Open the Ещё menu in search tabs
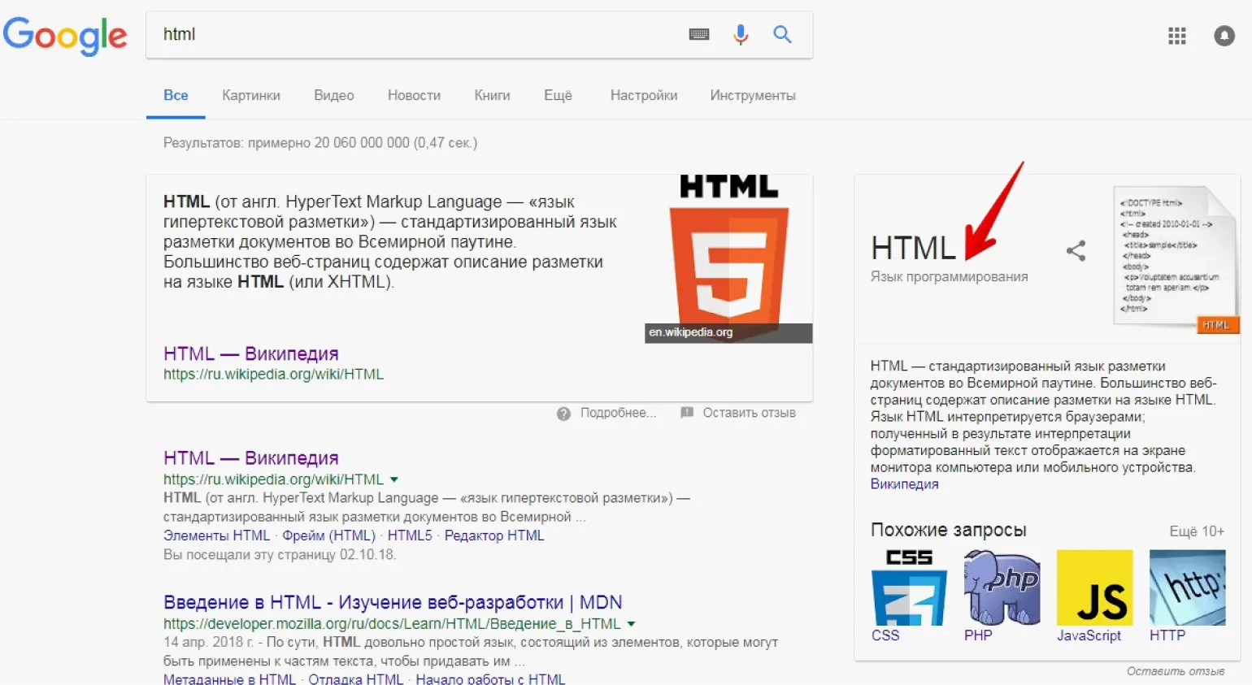This screenshot has width=1252, height=685. point(558,95)
